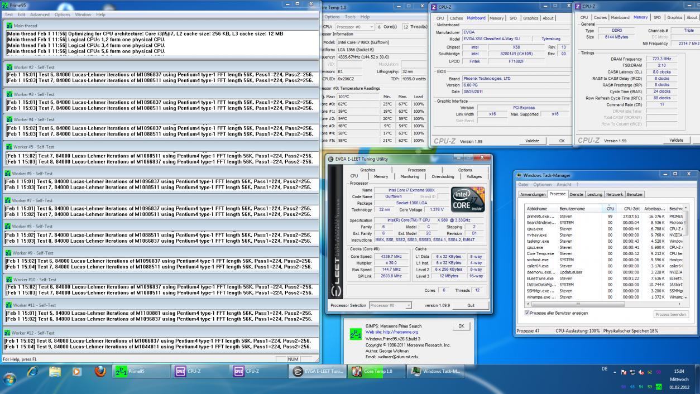Switch to EVGA E-LEET taskbar button
Screen dimensions: 700x394
coord(318,372)
